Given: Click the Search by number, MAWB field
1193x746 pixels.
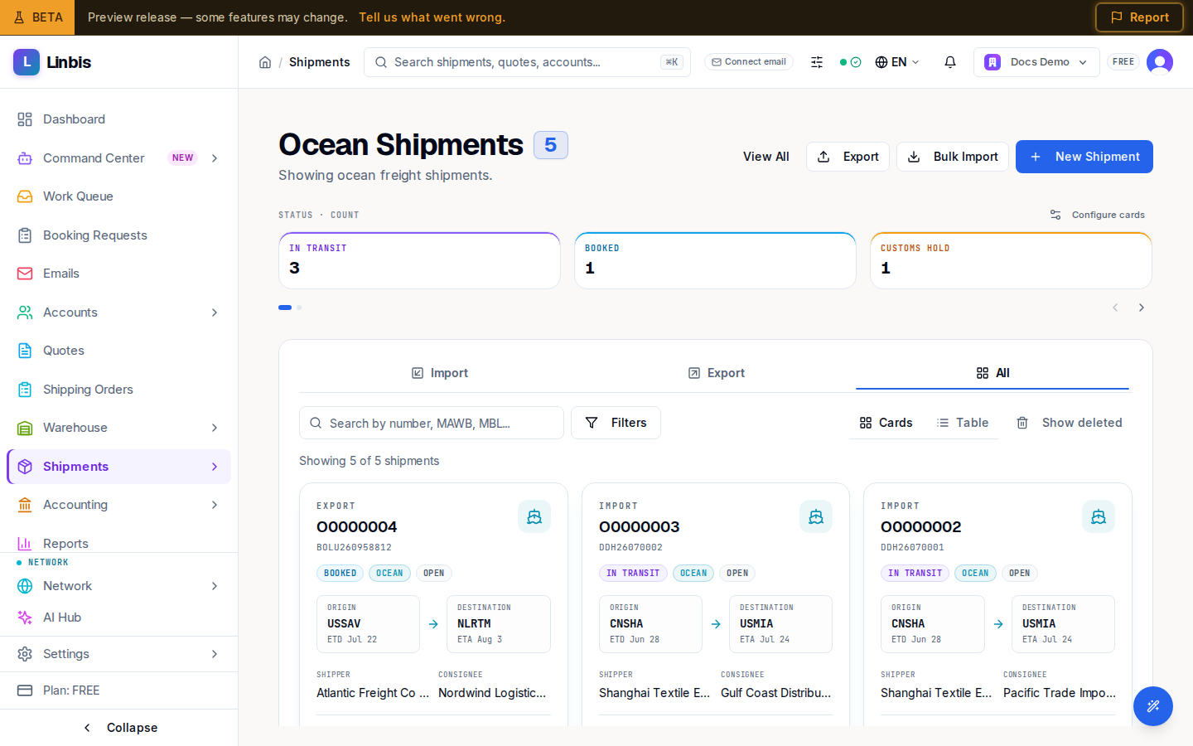Looking at the screenshot, I should click(x=432, y=423).
